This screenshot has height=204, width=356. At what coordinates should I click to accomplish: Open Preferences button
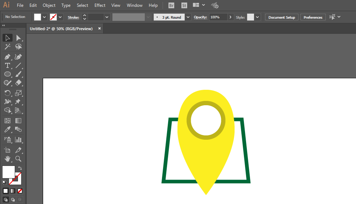(313, 17)
